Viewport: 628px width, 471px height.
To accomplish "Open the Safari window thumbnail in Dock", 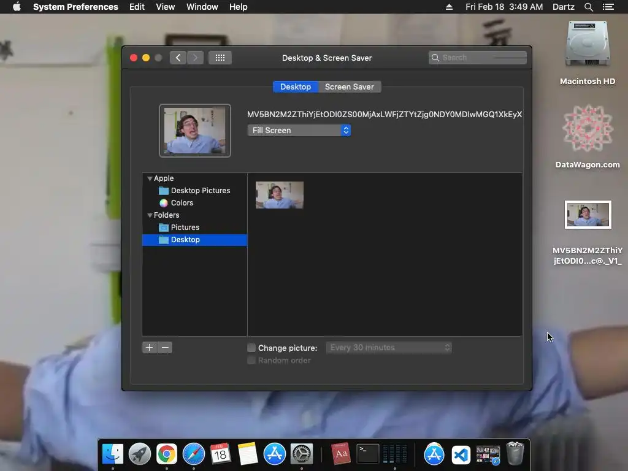I will 488,455.
